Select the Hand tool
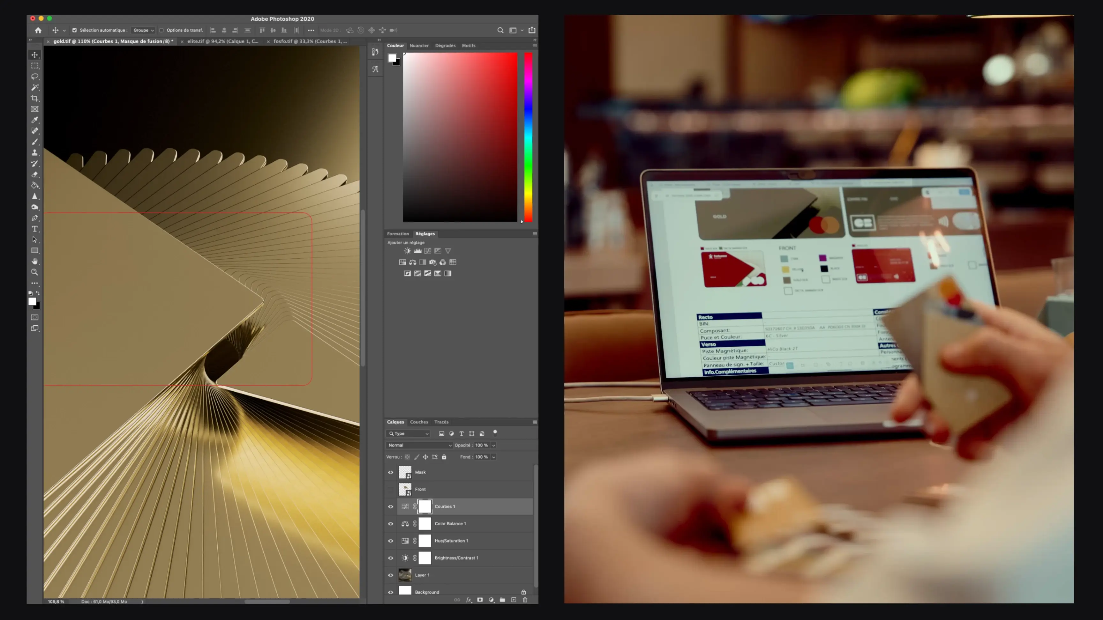Image resolution: width=1103 pixels, height=620 pixels. tap(35, 262)
